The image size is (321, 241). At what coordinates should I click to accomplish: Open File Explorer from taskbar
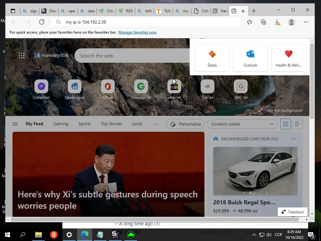tap(38, 235)
